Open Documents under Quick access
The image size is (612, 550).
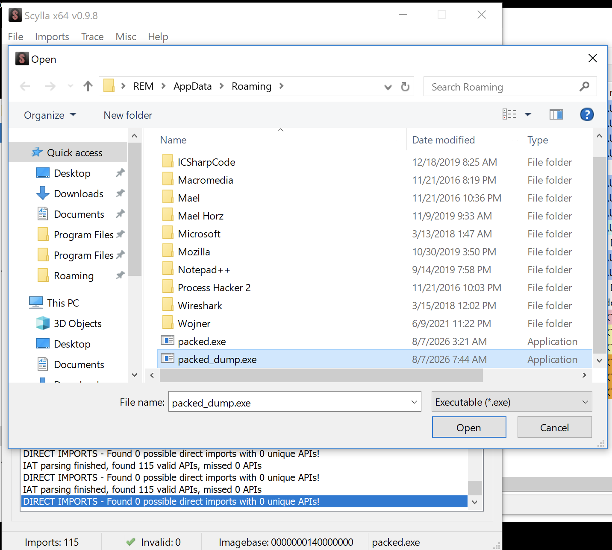point(79,214)
